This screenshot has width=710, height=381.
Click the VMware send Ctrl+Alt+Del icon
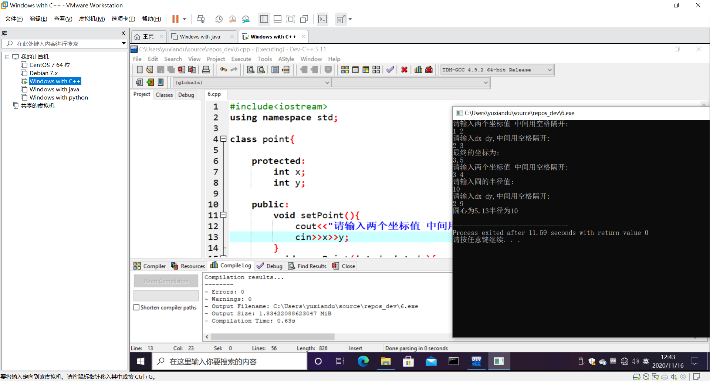(200, 19)
